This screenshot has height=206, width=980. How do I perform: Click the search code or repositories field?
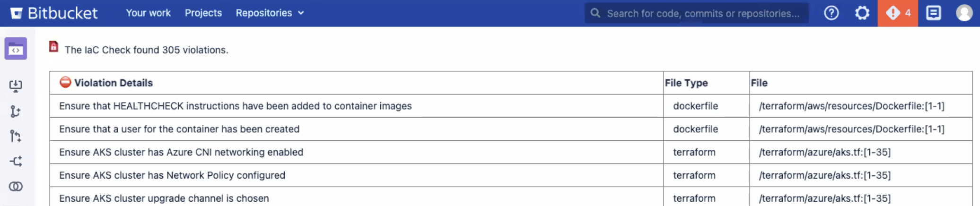703,13
